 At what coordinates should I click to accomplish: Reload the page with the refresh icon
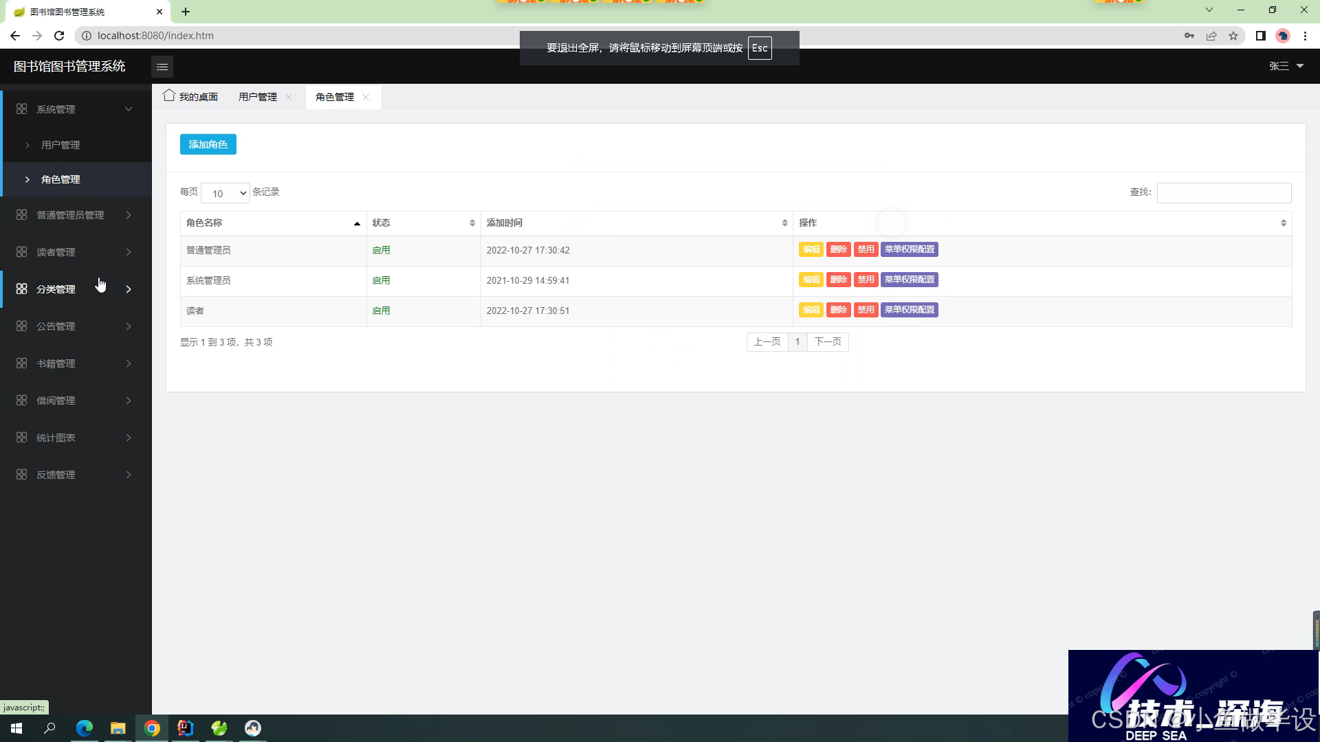click(x=59, y=36)
